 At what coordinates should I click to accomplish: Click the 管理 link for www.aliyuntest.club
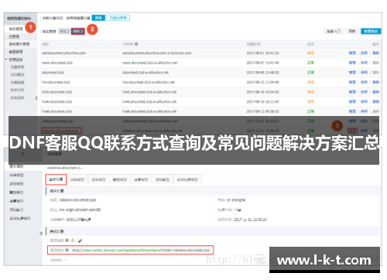pyautogui.click(x=352, y=63)
